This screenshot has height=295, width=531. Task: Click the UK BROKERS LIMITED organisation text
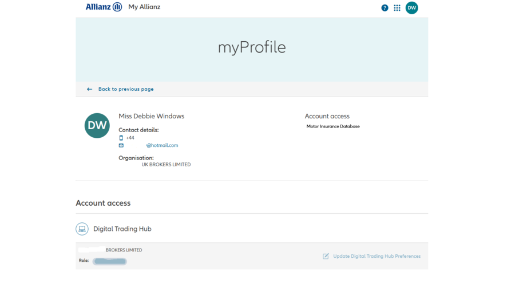[166, 165]
